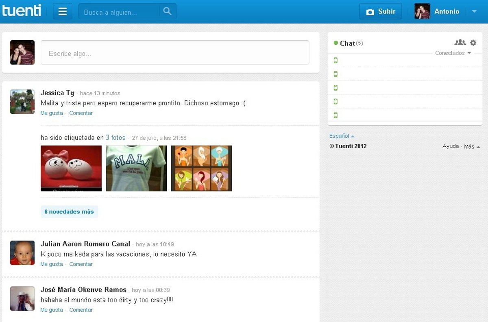The height and width of the screenshot is (322, 488).
Task: Open the Español language selector
Action: point(341,136)
